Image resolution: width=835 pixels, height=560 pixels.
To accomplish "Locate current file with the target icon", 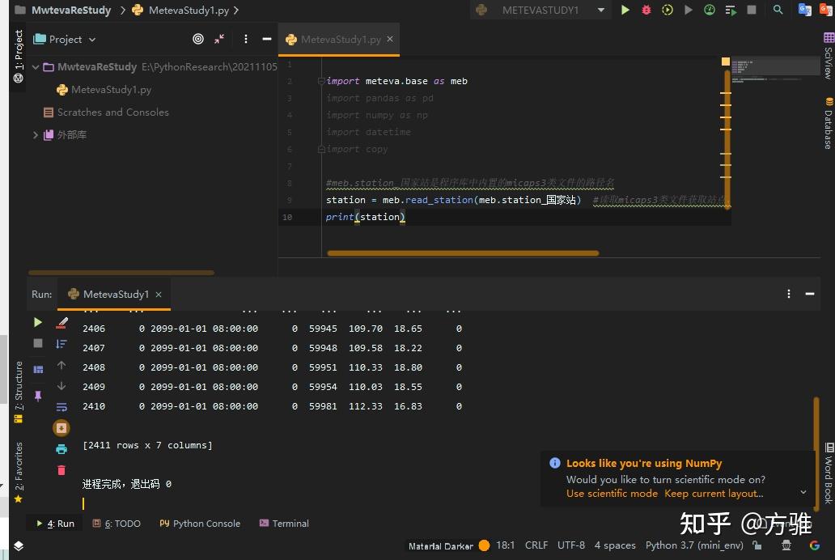I will point(198,39).
